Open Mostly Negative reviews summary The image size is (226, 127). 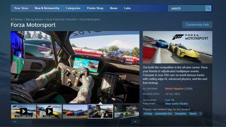click(x=174, y=89)
